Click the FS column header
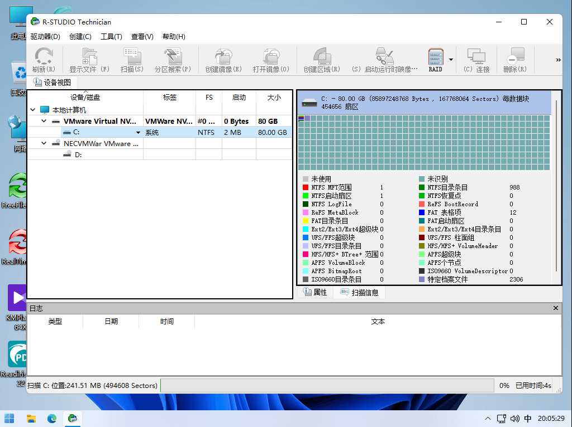 (x=209, y=98)
